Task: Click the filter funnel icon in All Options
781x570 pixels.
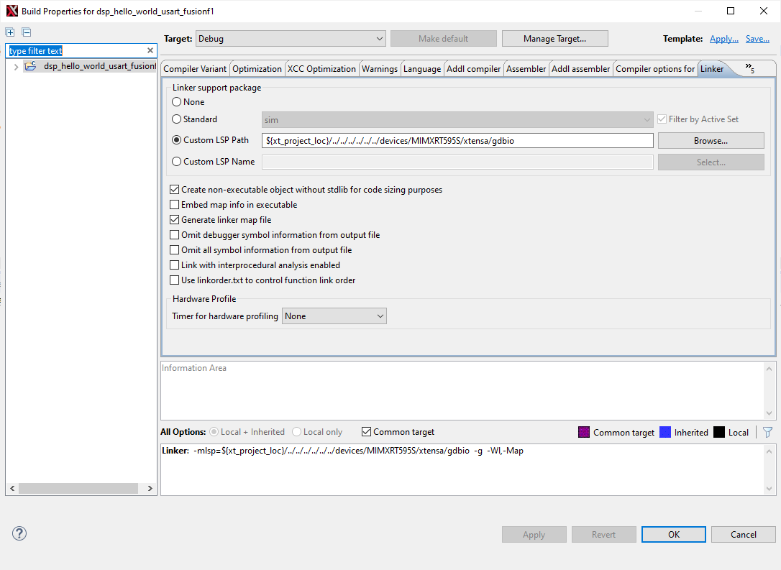Action: [767, 432]
